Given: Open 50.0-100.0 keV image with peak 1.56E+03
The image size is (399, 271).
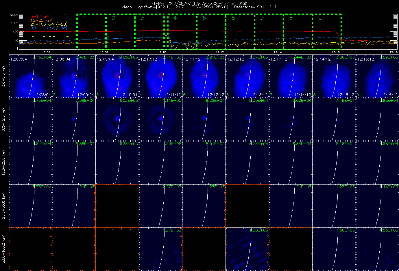Looking at the screenshot, I should pos(334,249).
